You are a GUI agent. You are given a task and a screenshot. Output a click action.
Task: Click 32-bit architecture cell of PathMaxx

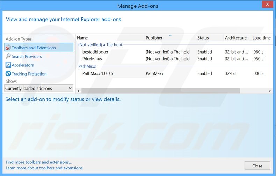coord(231,73)
